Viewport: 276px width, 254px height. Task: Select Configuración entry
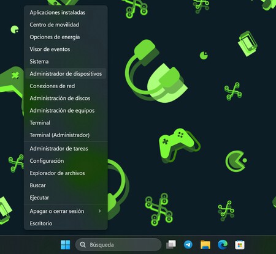pyautogui.click(x=66, y=161)
